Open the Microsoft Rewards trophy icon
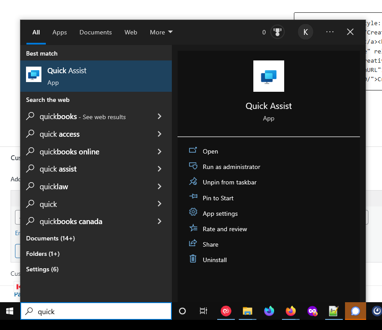Screen dimensions: 382x330 point(277,32)
